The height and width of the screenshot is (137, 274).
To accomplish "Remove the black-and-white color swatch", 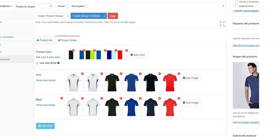I will (73, 50).
